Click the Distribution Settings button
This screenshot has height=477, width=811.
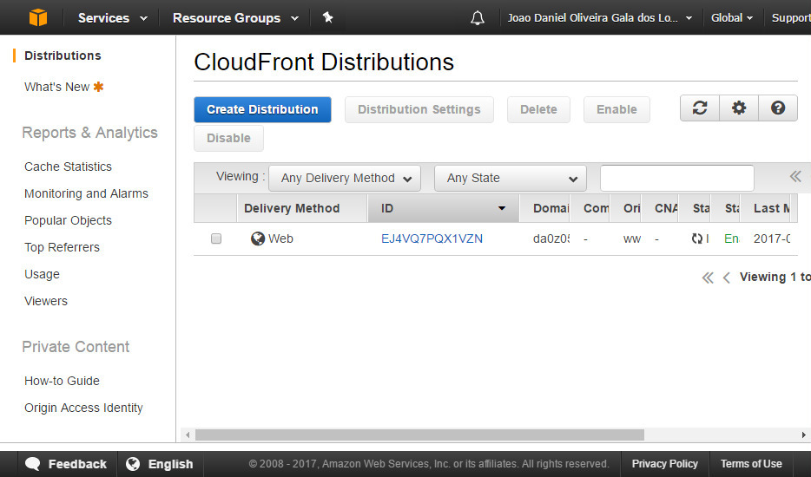[x=419, y=109]
